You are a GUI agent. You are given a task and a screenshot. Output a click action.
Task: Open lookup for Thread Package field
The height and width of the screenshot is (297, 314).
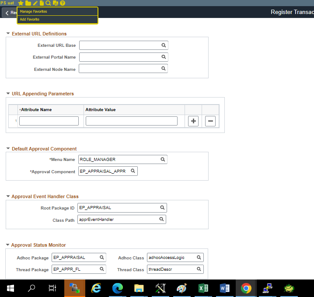pyautogui.click(x=102, y=269)
